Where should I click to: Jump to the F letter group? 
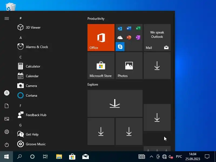(21, 106)
